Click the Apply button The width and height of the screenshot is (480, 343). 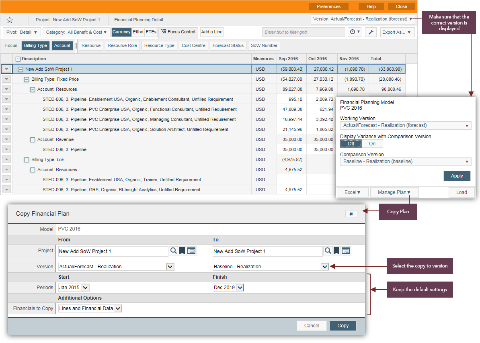coord(457,176)
